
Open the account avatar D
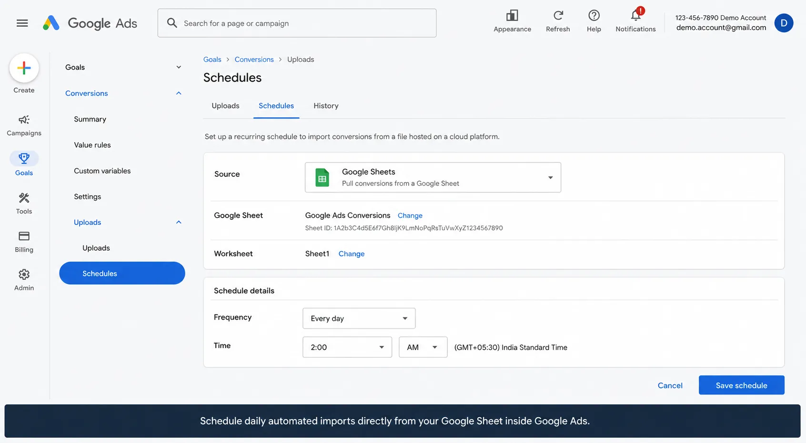(x=784, y=23)
